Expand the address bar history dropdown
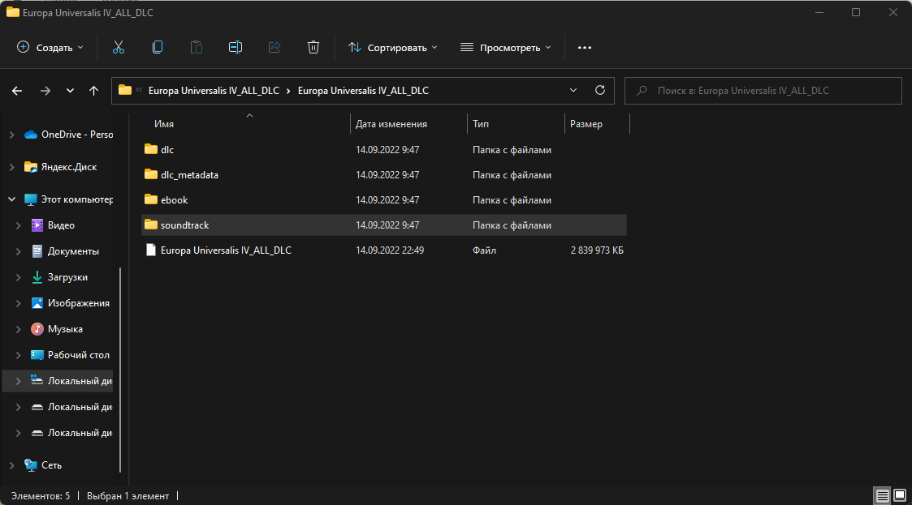This screenshot has height=505, width=912. point(573,91)
